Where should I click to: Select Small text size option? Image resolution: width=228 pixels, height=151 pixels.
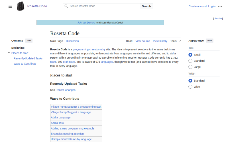(x=190, y=55)
